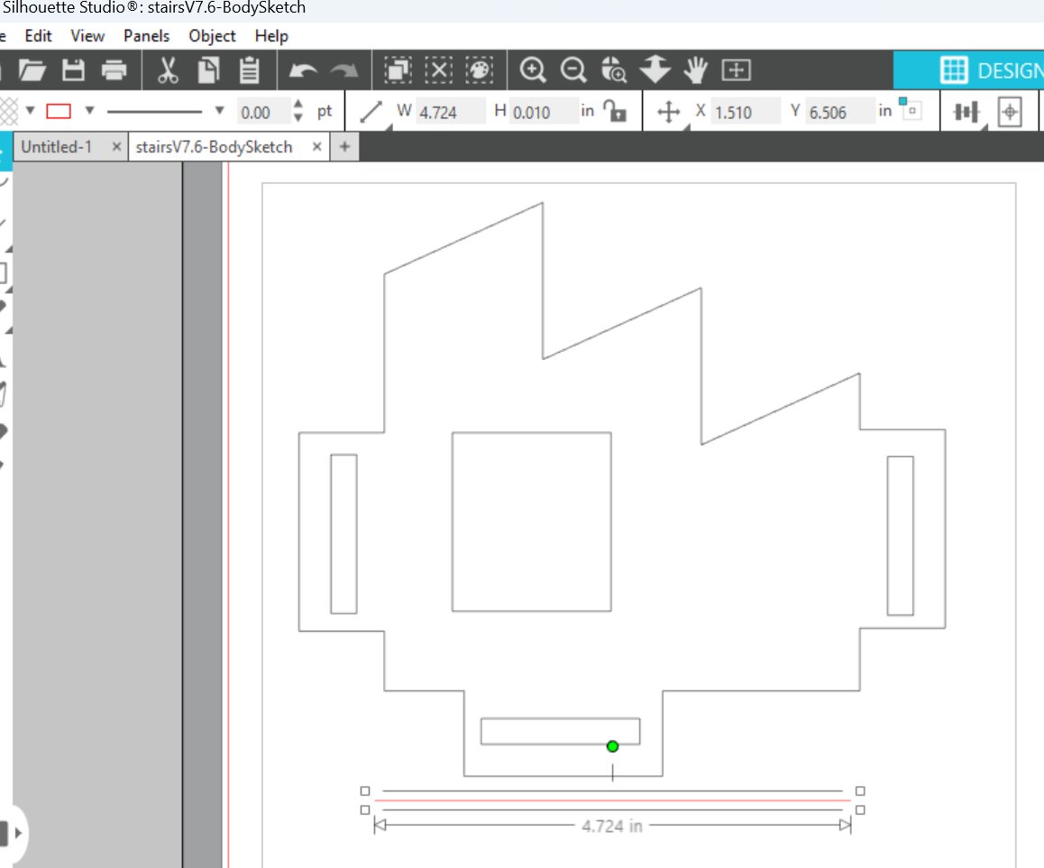Click the line style preview bar
1044x868 pixels.
coord(154,111)
